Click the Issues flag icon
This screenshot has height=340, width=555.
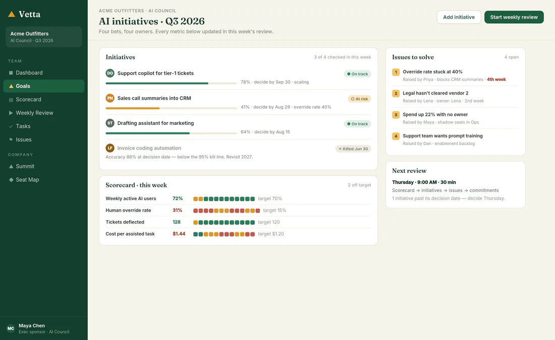pyautogui.click(x=11, y=139)
